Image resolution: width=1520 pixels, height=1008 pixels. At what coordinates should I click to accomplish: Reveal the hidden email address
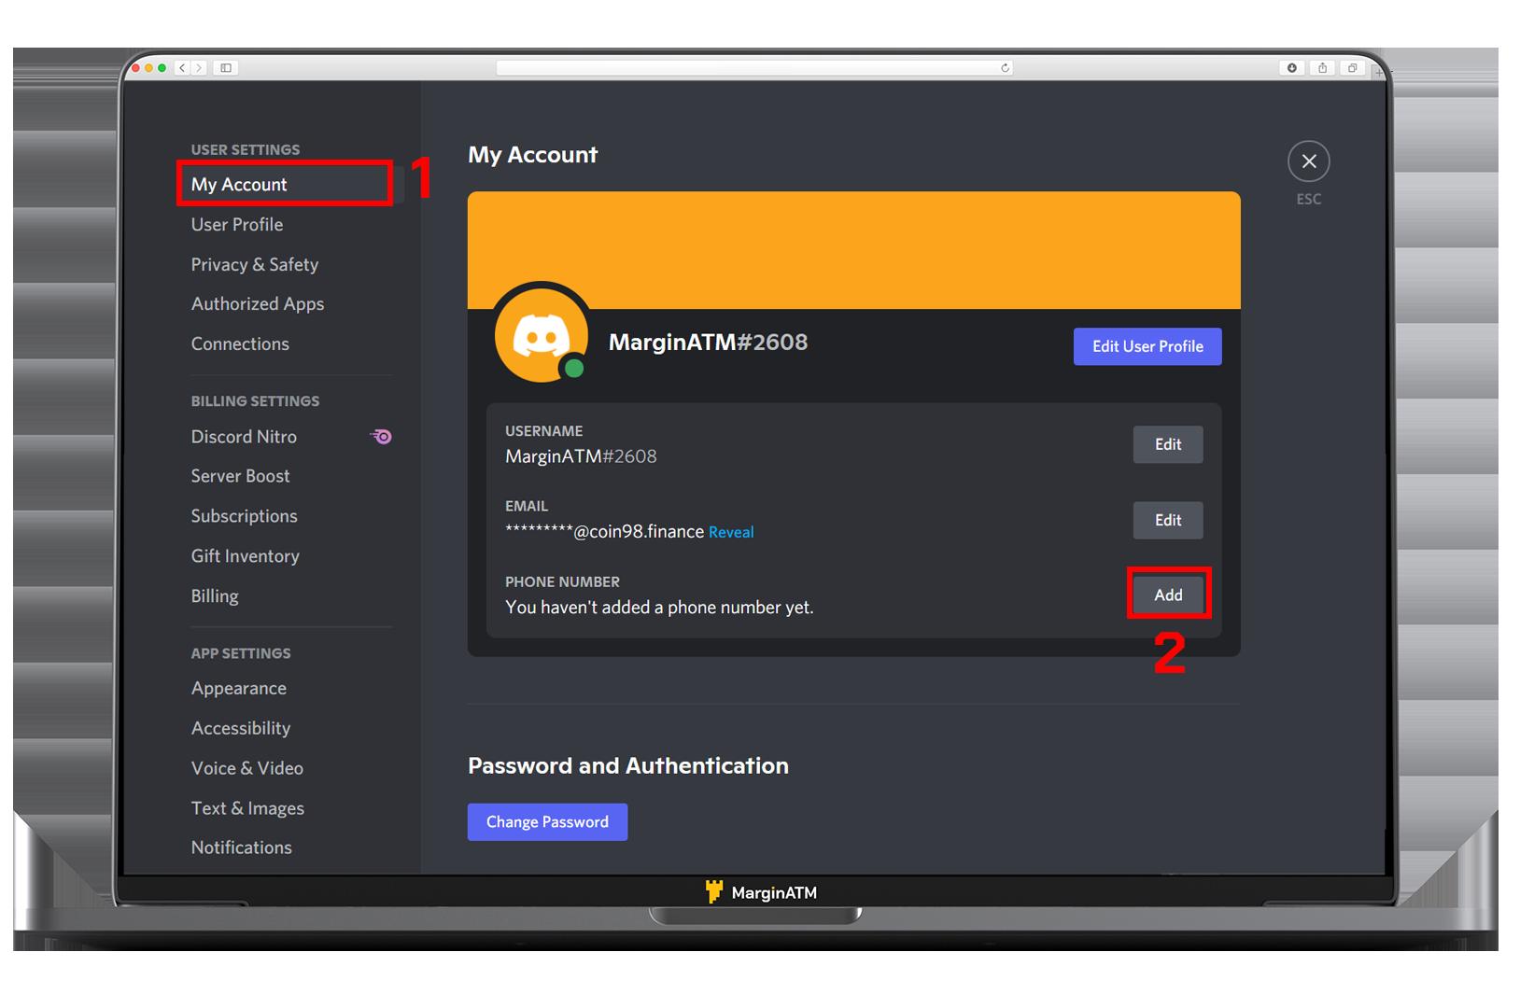(731, 532)
